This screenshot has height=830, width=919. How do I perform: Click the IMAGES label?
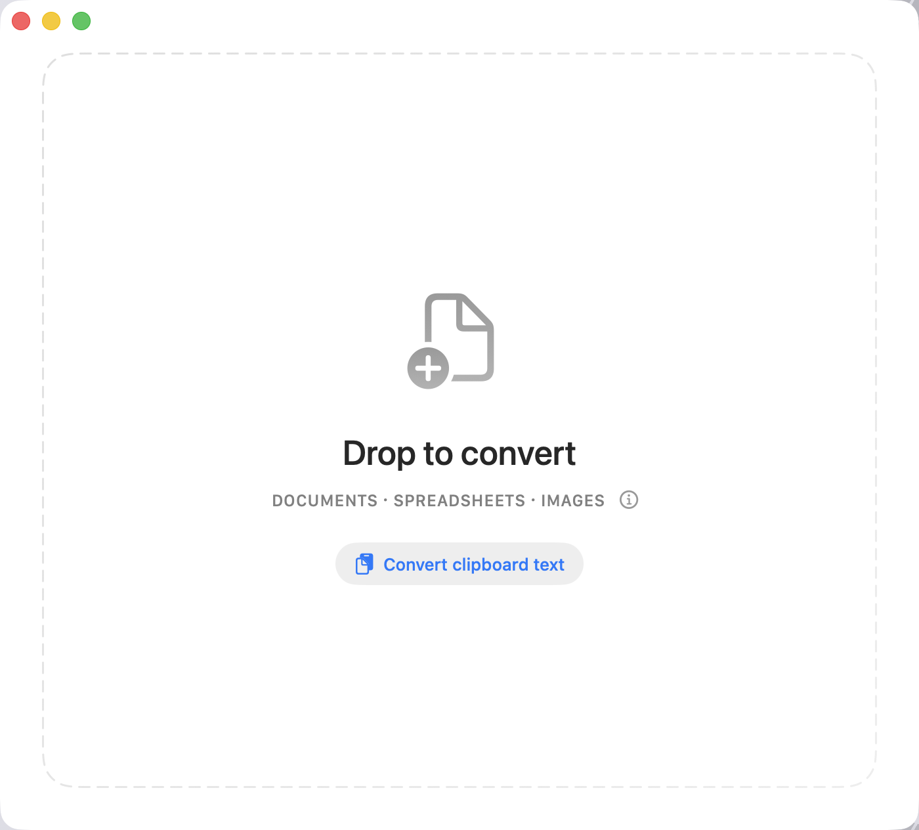572,500
